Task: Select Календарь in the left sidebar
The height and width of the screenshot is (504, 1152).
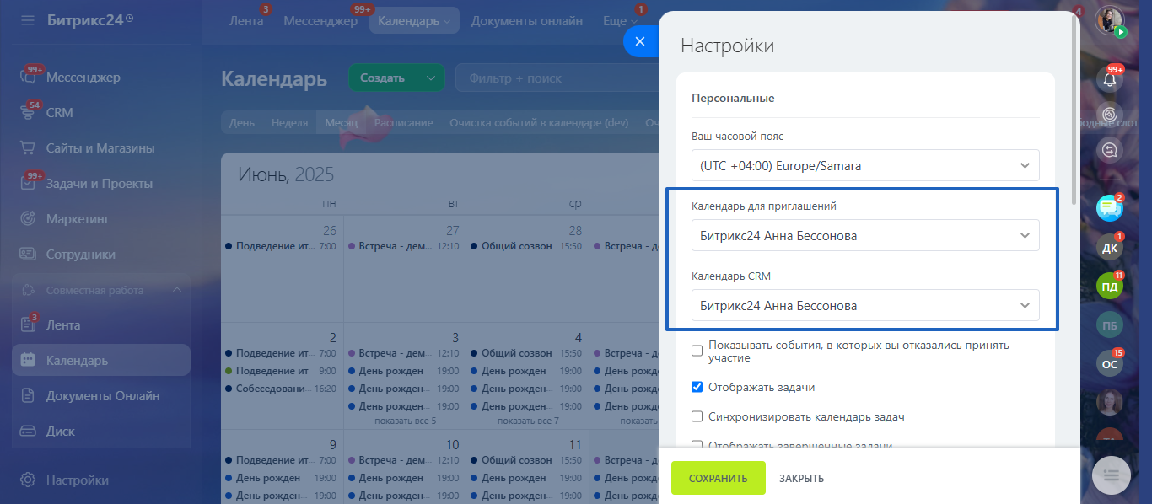Action: (x=101, y=361)
